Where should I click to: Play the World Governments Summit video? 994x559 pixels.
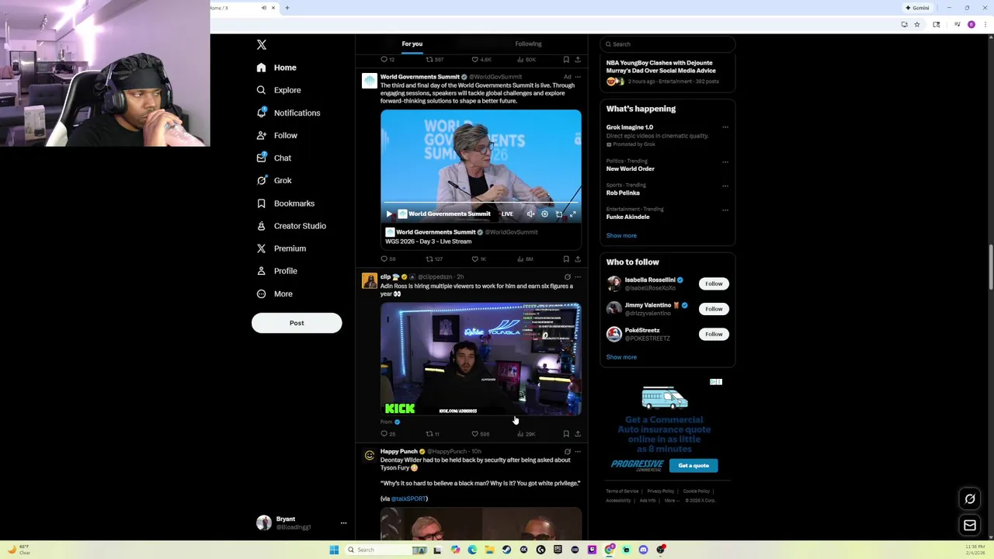point(389,214)
